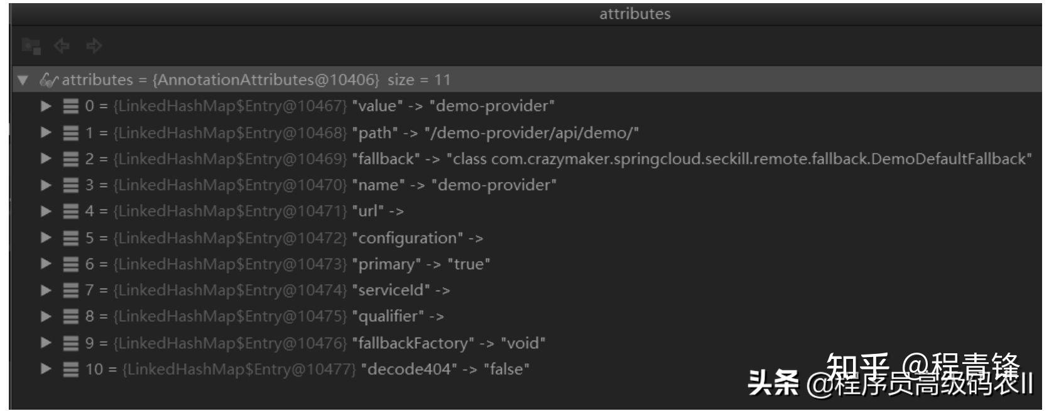1049x411 pixels.
Task: Click the watch glasses icon beside attributes
Action: [48, 80]
